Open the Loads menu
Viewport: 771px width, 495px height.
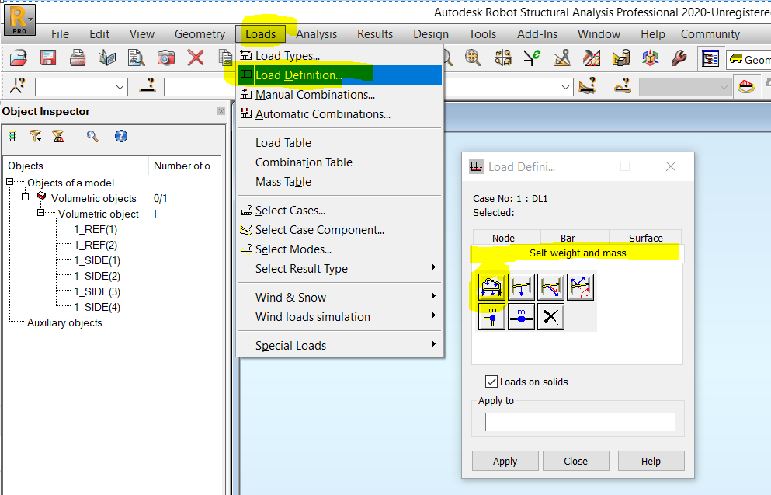[261, 34]
